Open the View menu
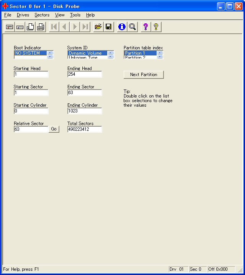This screenshot has width=245, height=275. [x=60, y=15]
